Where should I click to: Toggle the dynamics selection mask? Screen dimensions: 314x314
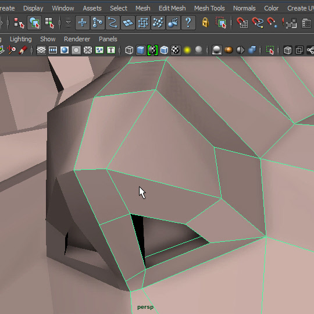click(158, 23)
